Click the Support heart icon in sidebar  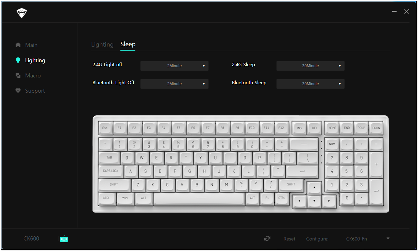pyautogui.click(x=18, y=91)
